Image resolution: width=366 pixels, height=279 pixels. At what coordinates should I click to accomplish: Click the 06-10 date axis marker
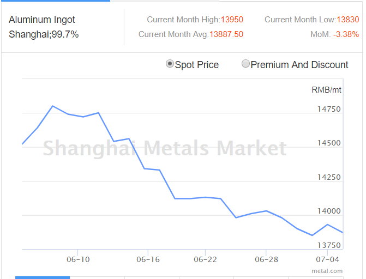79,259
